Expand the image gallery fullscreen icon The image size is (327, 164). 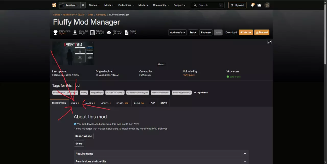[x=269, y=42]
